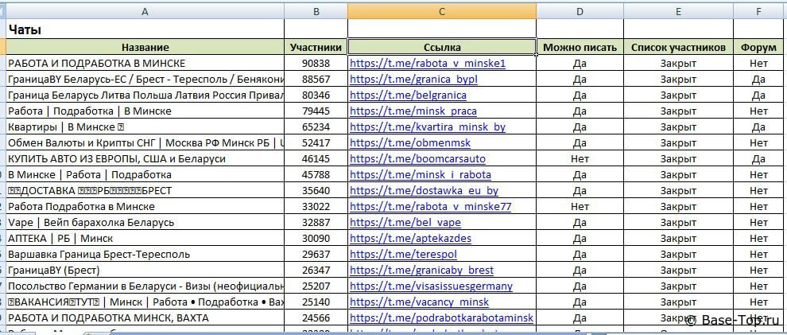Viewport: 787px width, 335px height.
Task: Select column B header
Action: [316, 11]
